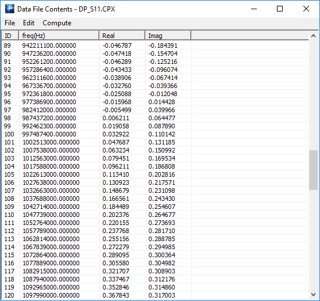The width and height of the screenshot is (320, 301).
Task: Click Imag value -0.096074
Action: (163, 70)
